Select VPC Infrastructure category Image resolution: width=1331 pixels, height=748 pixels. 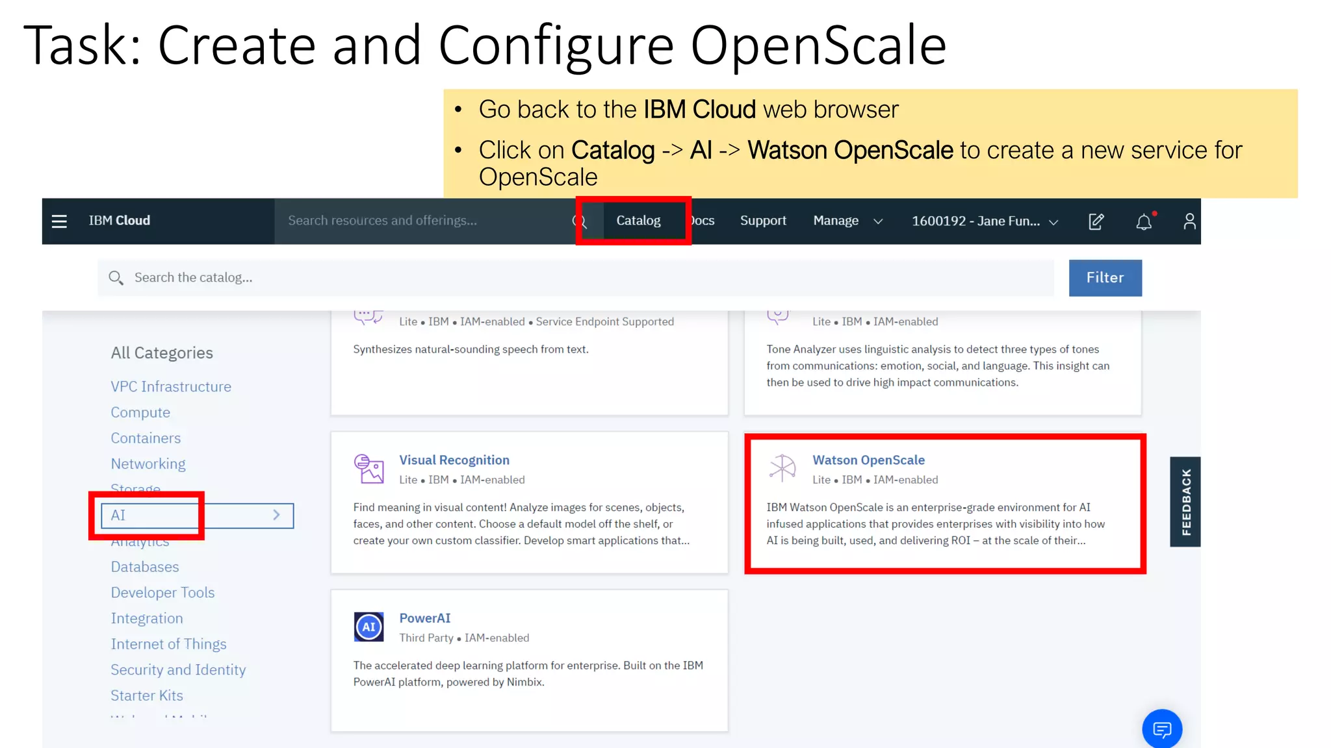pyautogui.click(x=171, y=386)
